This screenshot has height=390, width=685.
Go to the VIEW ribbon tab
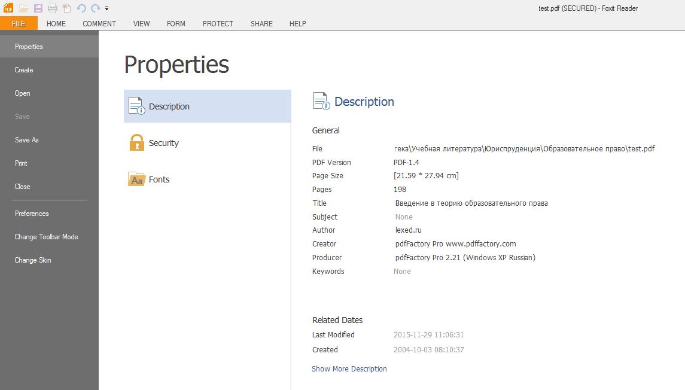tap(141, 24)
